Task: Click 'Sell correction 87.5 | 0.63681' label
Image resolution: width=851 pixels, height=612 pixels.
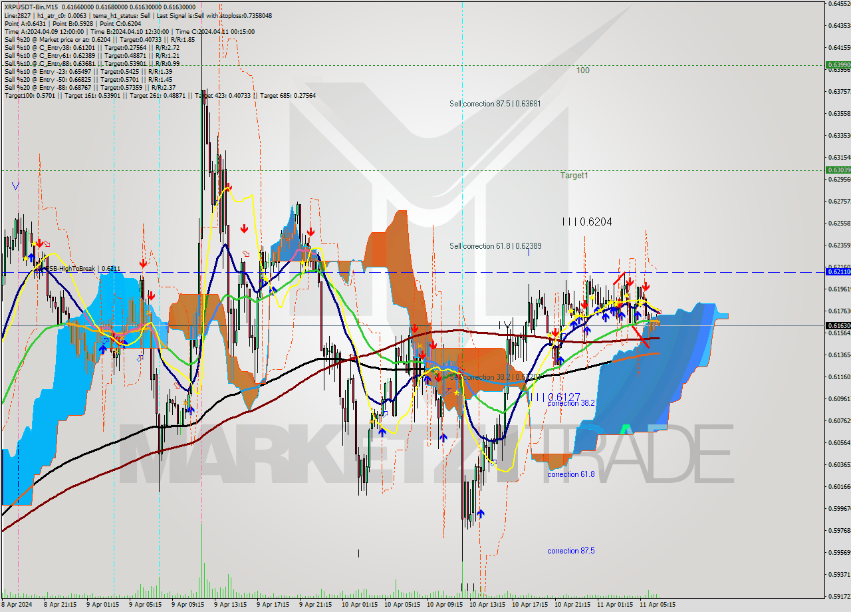Action: point(495,104)
